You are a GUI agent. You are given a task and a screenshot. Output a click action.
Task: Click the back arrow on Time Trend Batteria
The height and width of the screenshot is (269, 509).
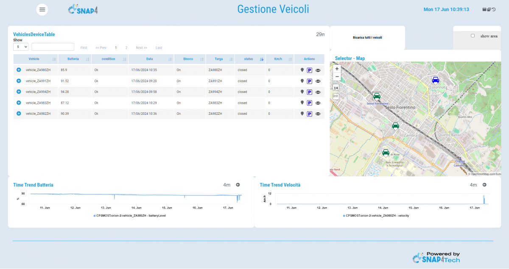click(238, 185)
